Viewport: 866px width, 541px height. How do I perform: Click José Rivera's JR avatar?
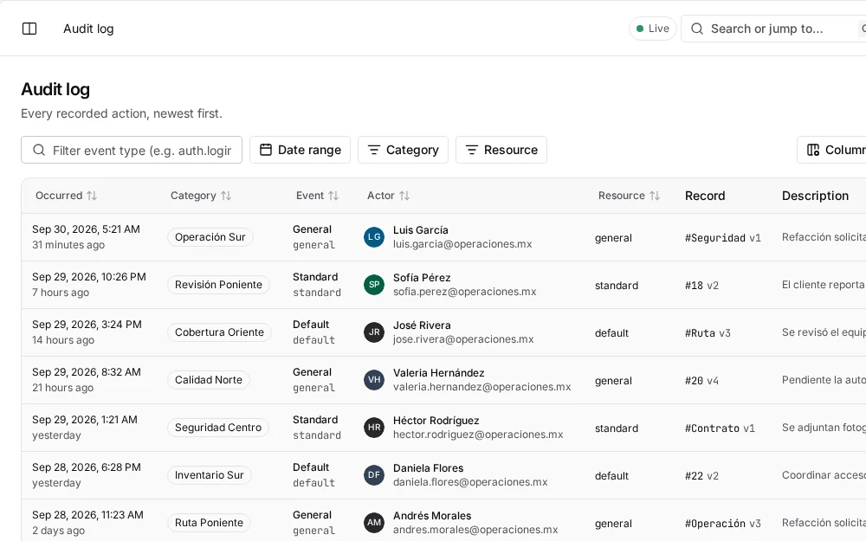pos(374,332)
